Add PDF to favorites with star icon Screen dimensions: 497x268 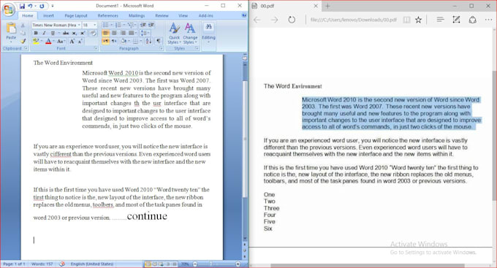tap(418, 20)
